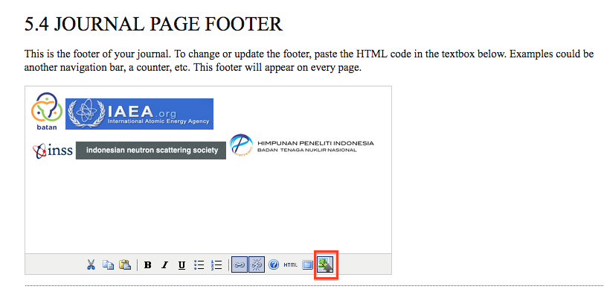This screenshot has height=298, width=604.
Task: Click the indonesian neutron scattering society banner
Action: pyautogui.click(x=151, y=150)
